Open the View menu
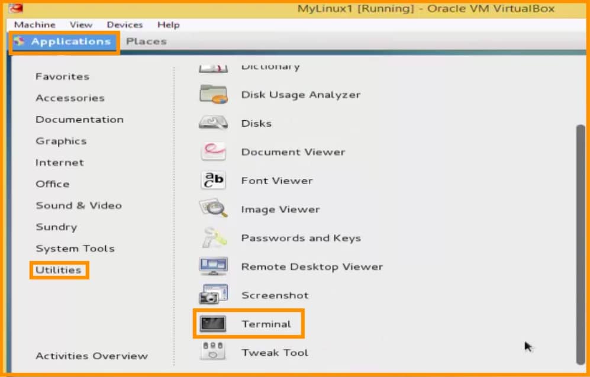The image size is (590, 377). (x=81, y=25)
